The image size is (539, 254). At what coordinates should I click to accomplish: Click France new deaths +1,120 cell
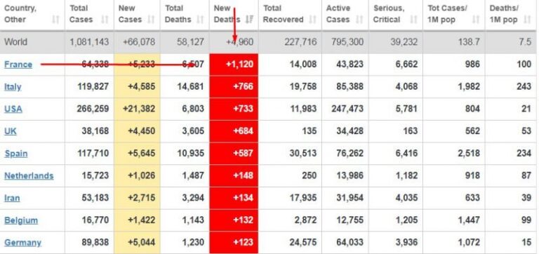pyautogui.click(x=234, y=65)
